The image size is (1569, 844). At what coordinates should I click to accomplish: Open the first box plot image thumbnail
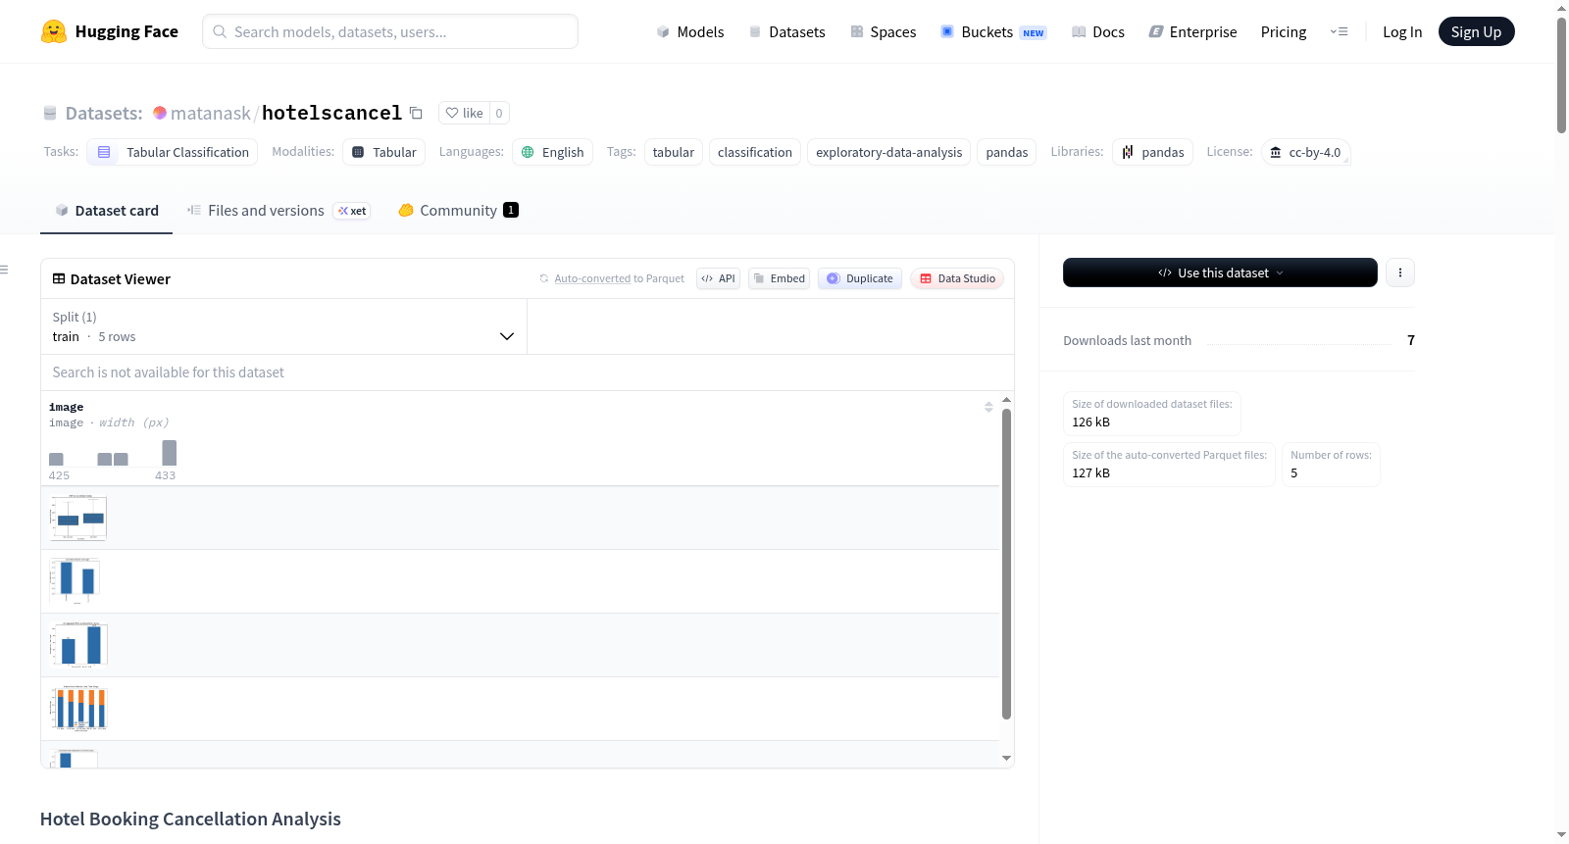pyautogui.click(x=78, y=518)
